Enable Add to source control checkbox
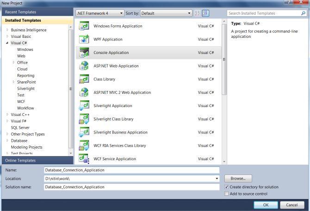Viewport: 310px width, 211px height. pos(227,193)
